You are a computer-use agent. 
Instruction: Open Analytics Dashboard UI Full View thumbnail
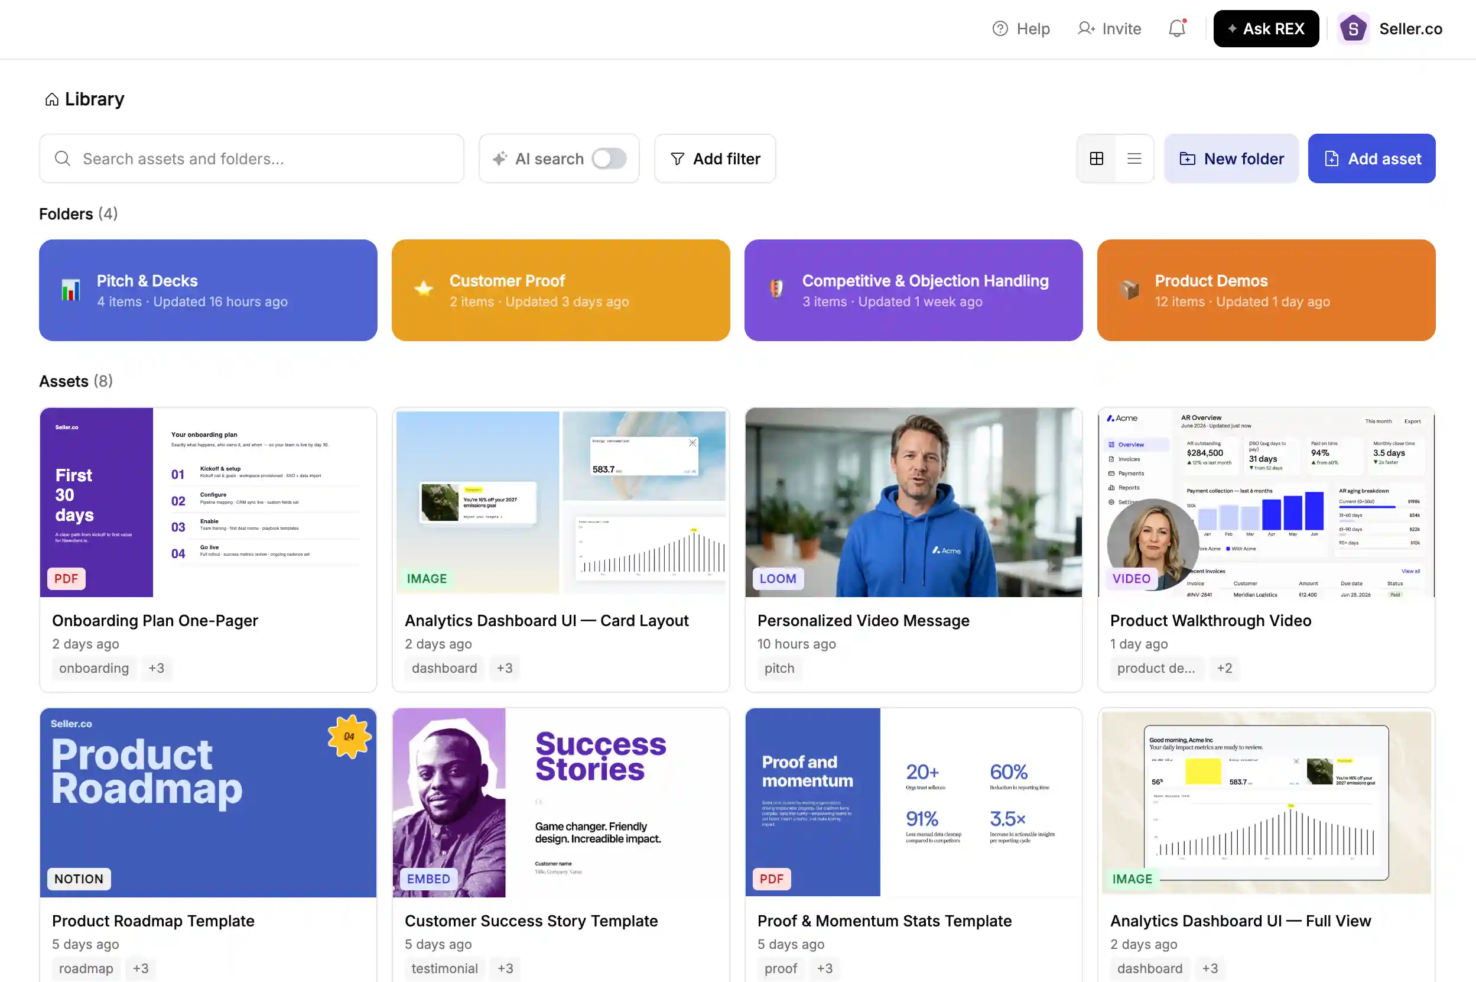click(x=1266, y=803)
